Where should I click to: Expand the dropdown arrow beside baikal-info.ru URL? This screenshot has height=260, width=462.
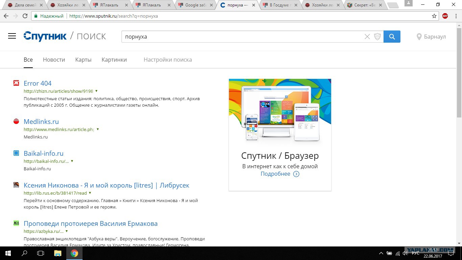72,161
